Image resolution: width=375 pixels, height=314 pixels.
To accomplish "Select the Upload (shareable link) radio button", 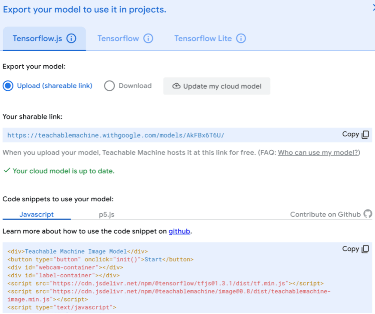I will click(8, 86).
